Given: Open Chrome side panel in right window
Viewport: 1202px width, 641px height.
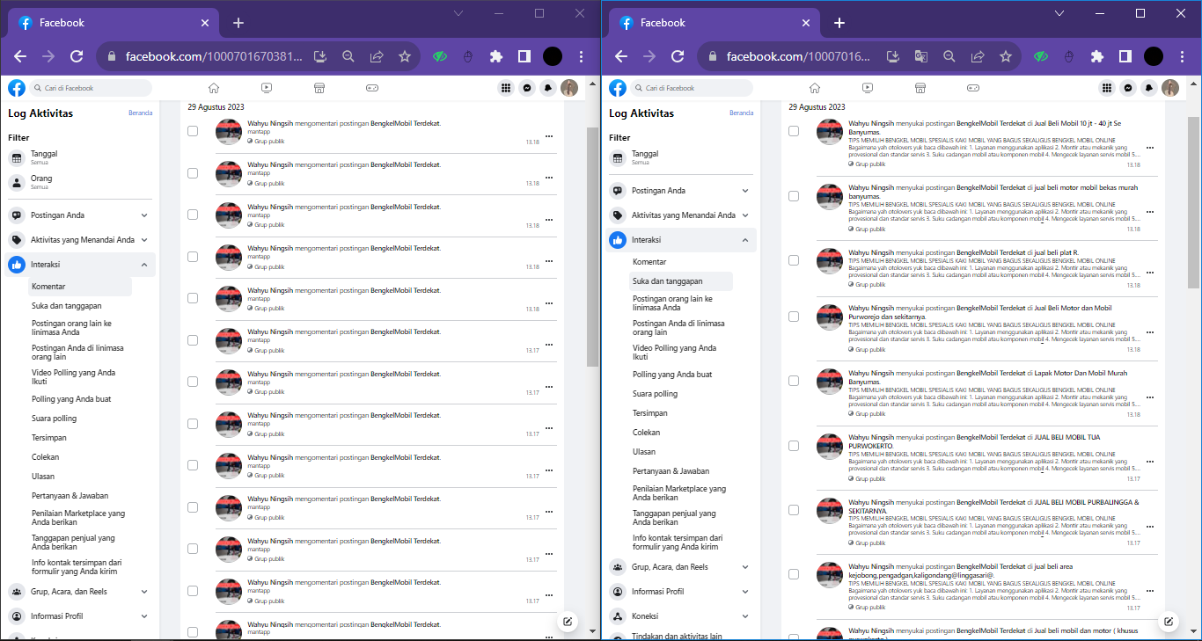Looking at the screenshot, I should point(1125,56).
